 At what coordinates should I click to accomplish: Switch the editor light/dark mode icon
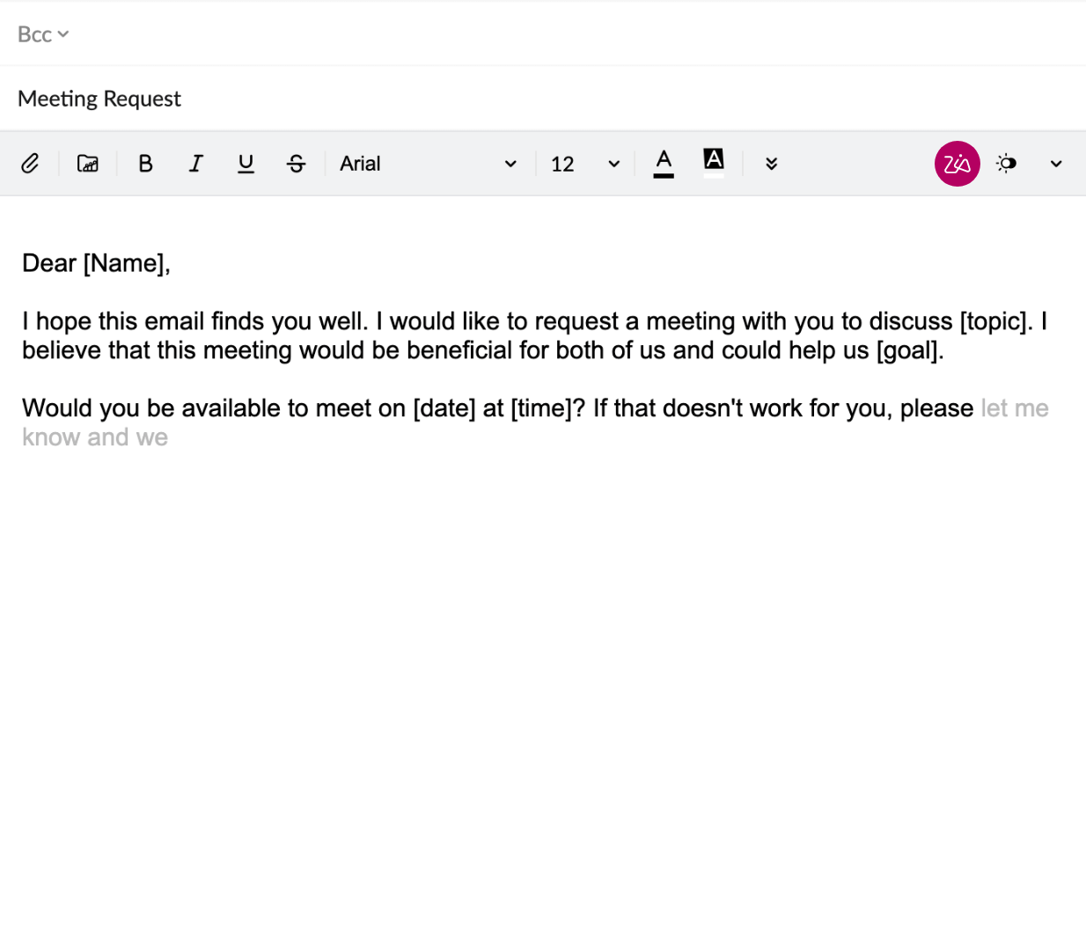click(1006, 163)
